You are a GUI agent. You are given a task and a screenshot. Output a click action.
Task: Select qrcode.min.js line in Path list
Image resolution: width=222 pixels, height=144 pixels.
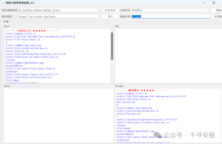tap(26, 48)
